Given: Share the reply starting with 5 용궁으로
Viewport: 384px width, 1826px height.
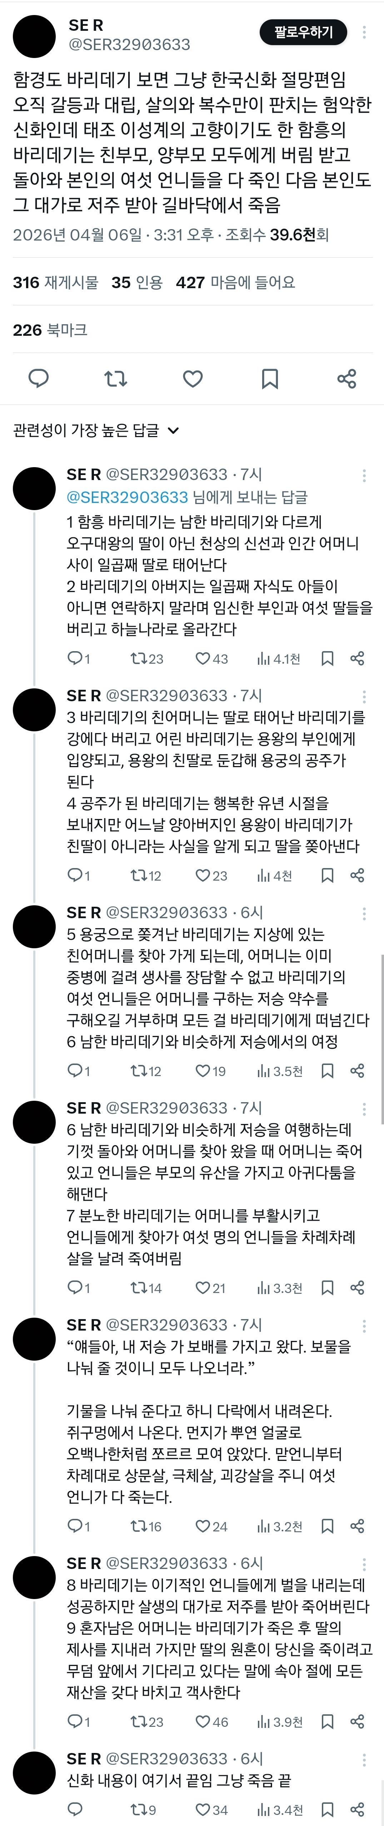Looking at the screenshot, I should (x=357, y=1070).
